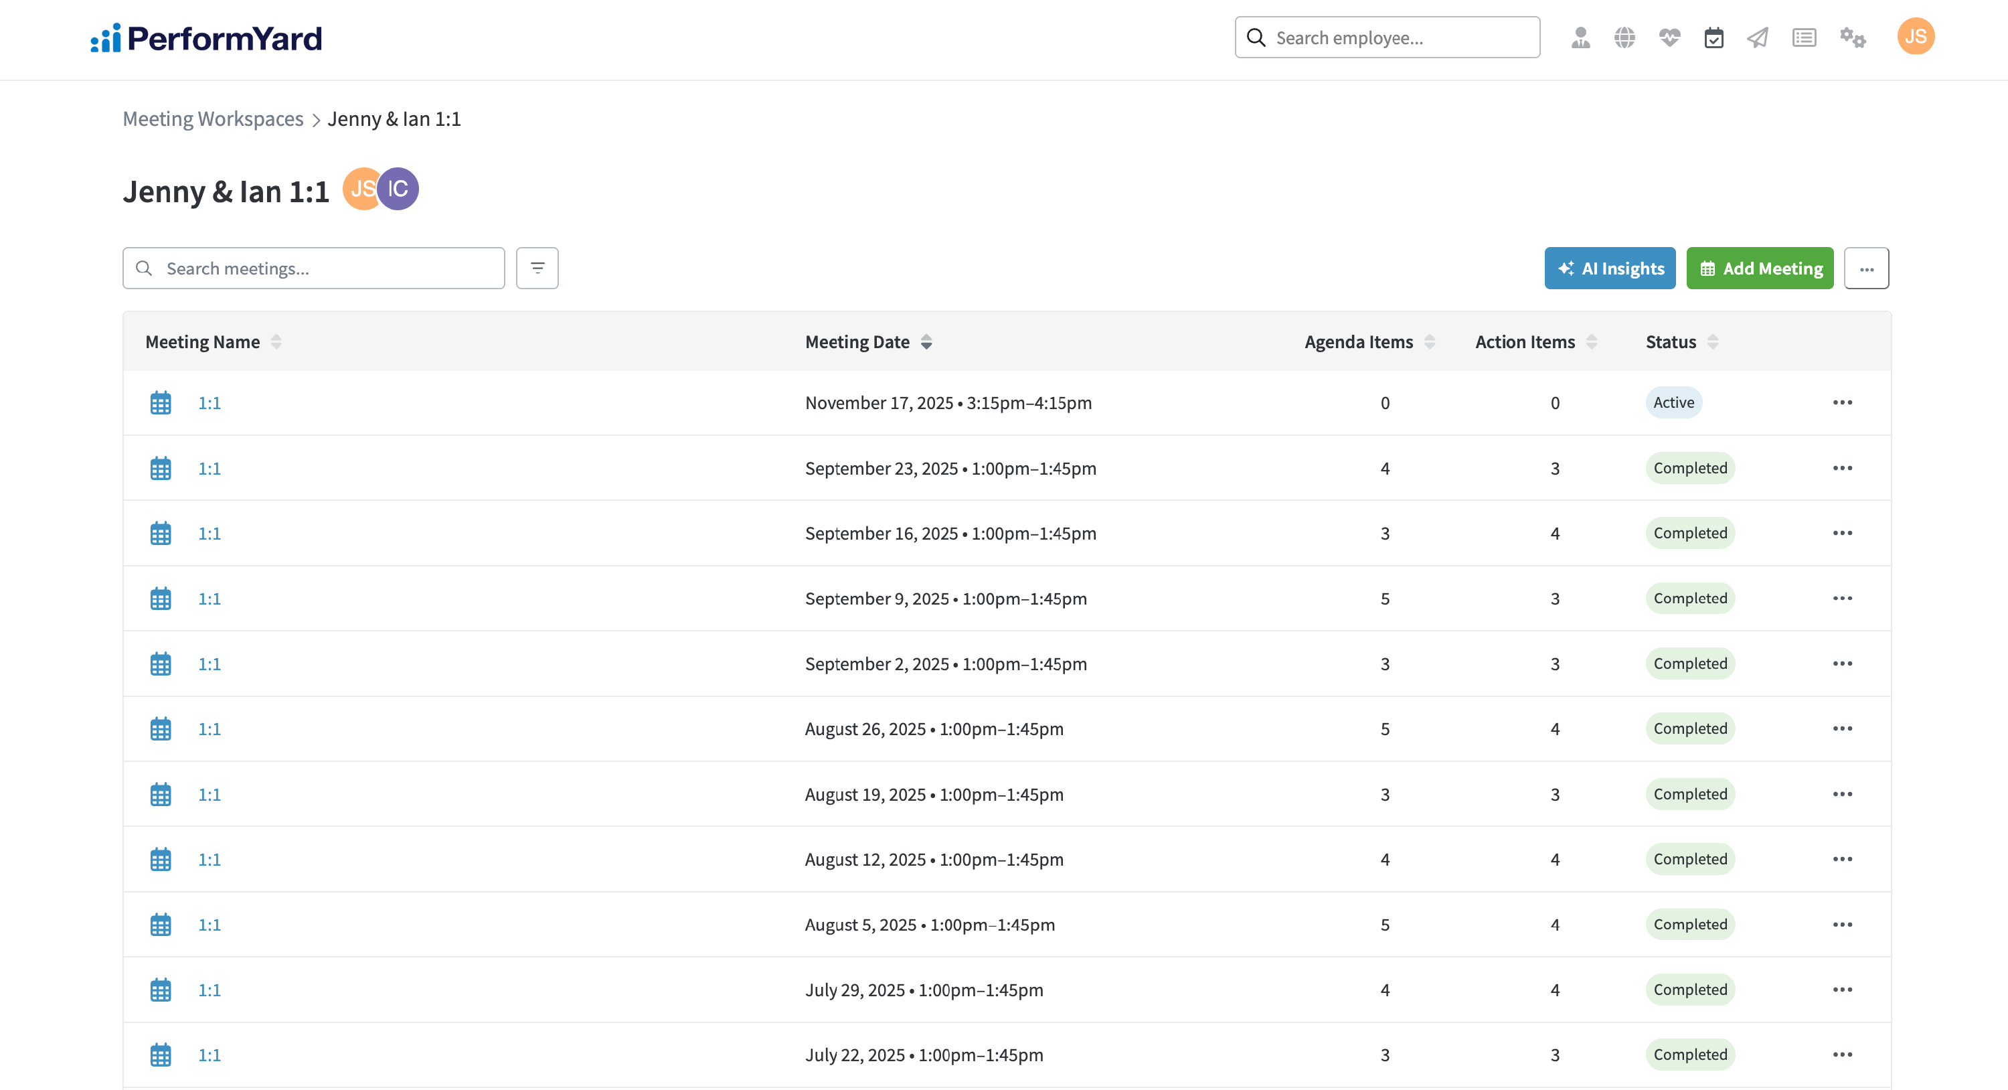The width and height of the screenshot is (2008, 1090).
Task: Click the globe icon in the top navigation
Action: pos(1624,37)
